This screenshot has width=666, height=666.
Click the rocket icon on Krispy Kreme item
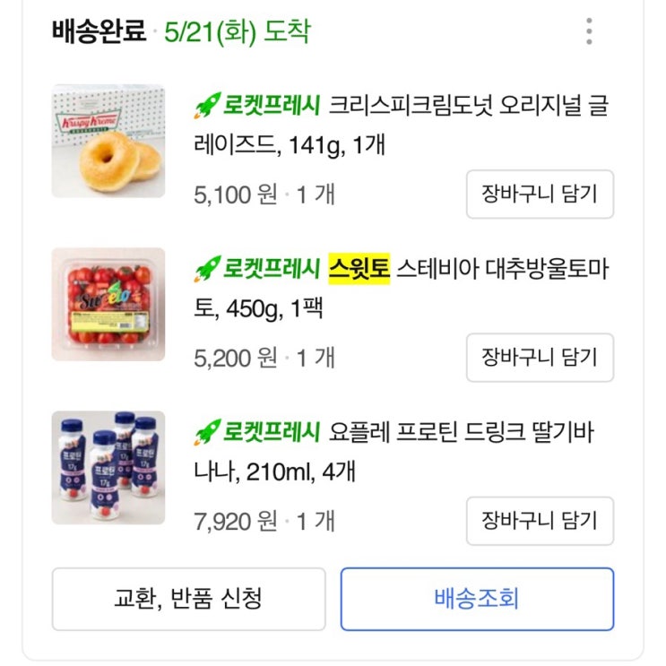(207, 105)
